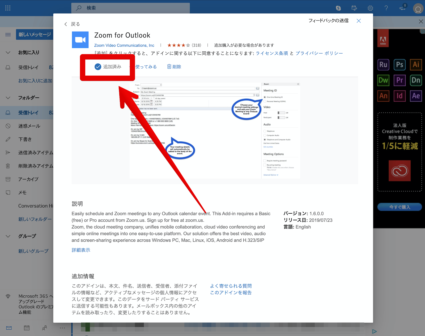
Task: Click 今すぐ購入 ad button
Action: [399, 207]
